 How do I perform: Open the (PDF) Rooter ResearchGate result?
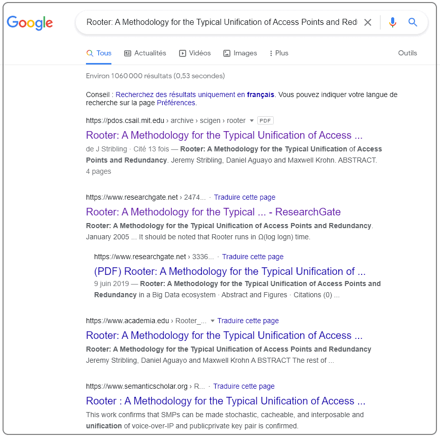pos(230,271)
